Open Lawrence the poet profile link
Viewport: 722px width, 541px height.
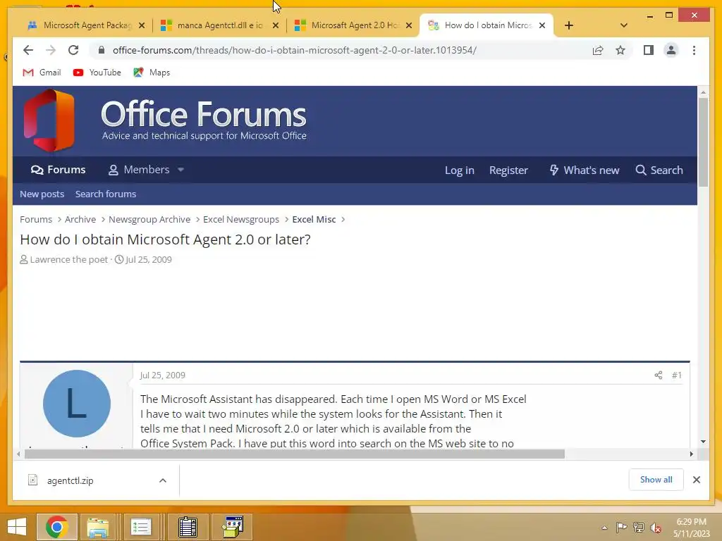[x=69, y=259]
